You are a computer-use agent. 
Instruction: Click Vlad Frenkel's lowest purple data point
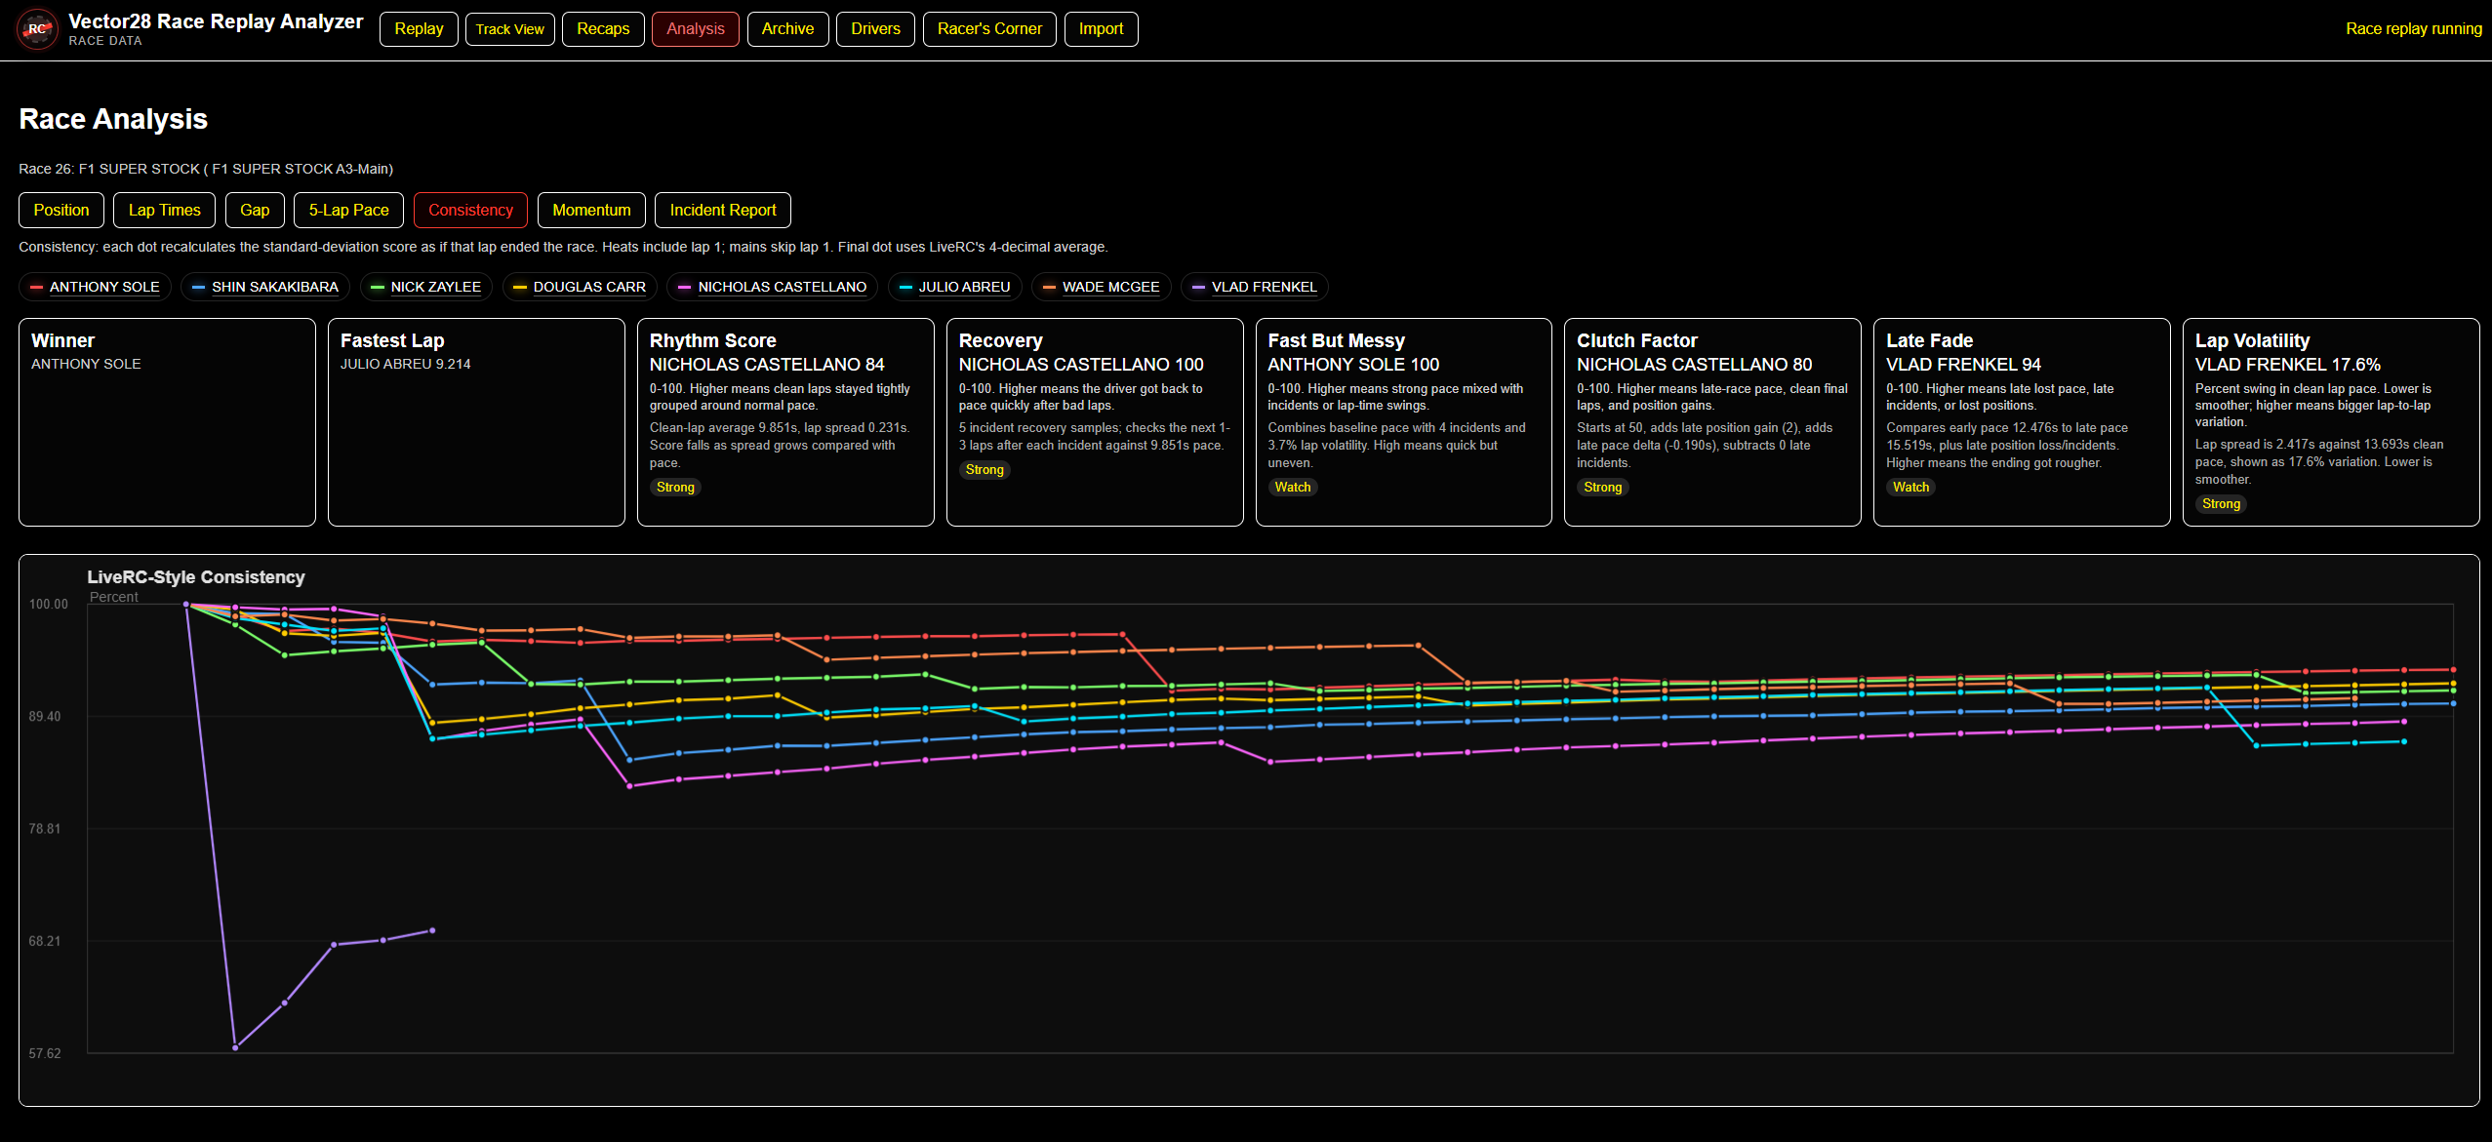tap(235, 1048)
